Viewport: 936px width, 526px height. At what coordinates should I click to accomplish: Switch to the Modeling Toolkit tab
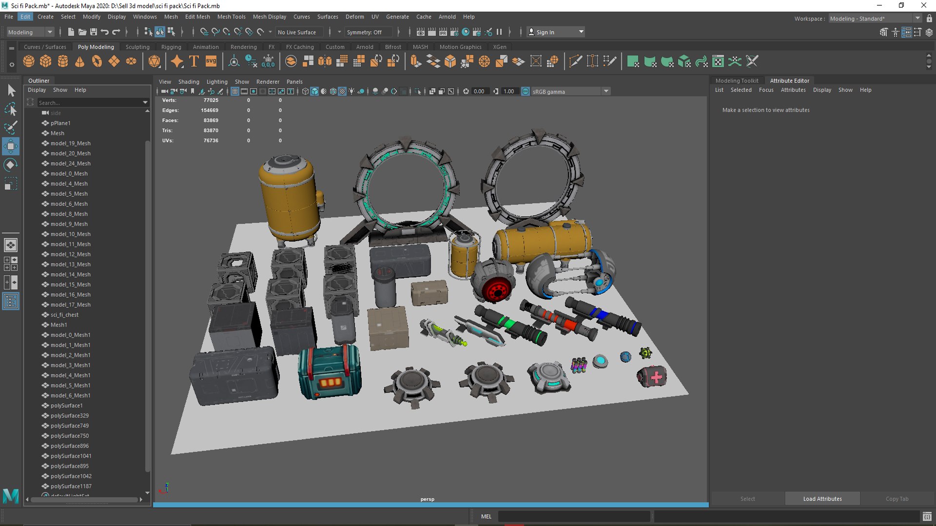(737, 81)
